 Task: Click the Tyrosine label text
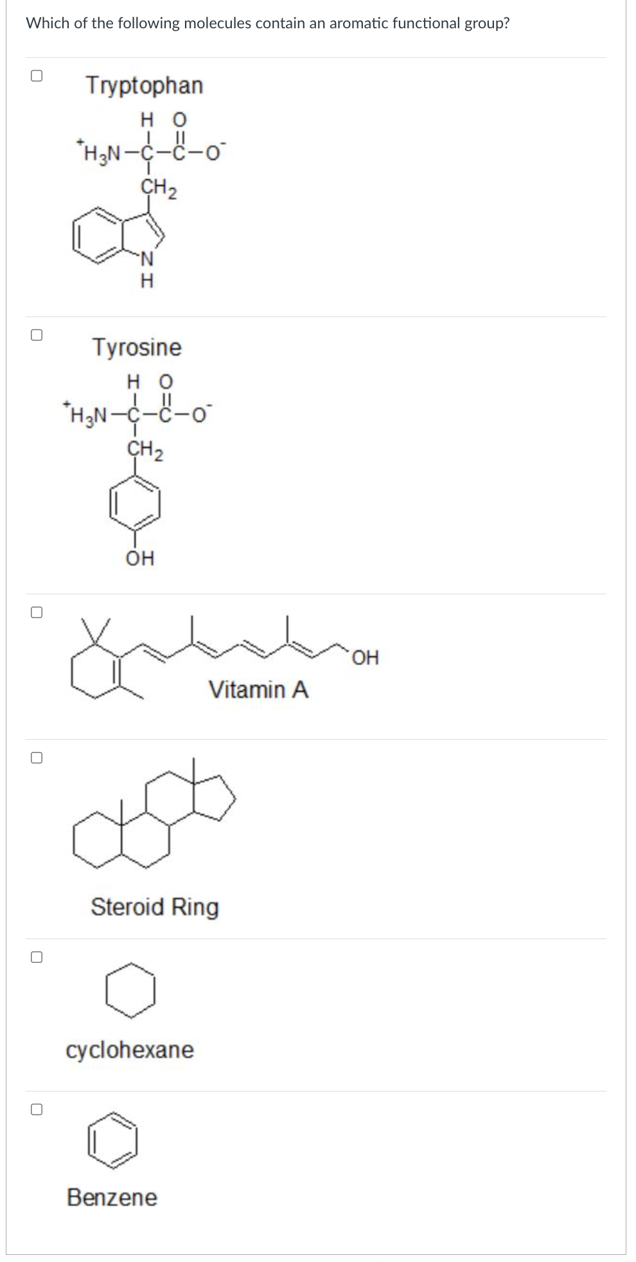click(137, 347)
